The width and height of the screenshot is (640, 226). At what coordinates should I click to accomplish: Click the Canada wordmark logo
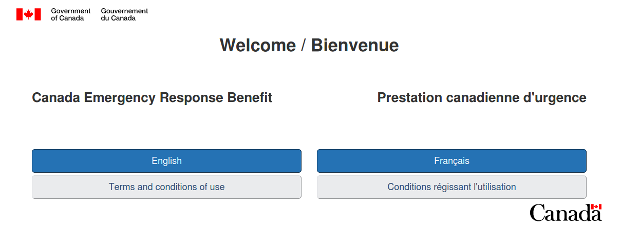pos(566,212)
